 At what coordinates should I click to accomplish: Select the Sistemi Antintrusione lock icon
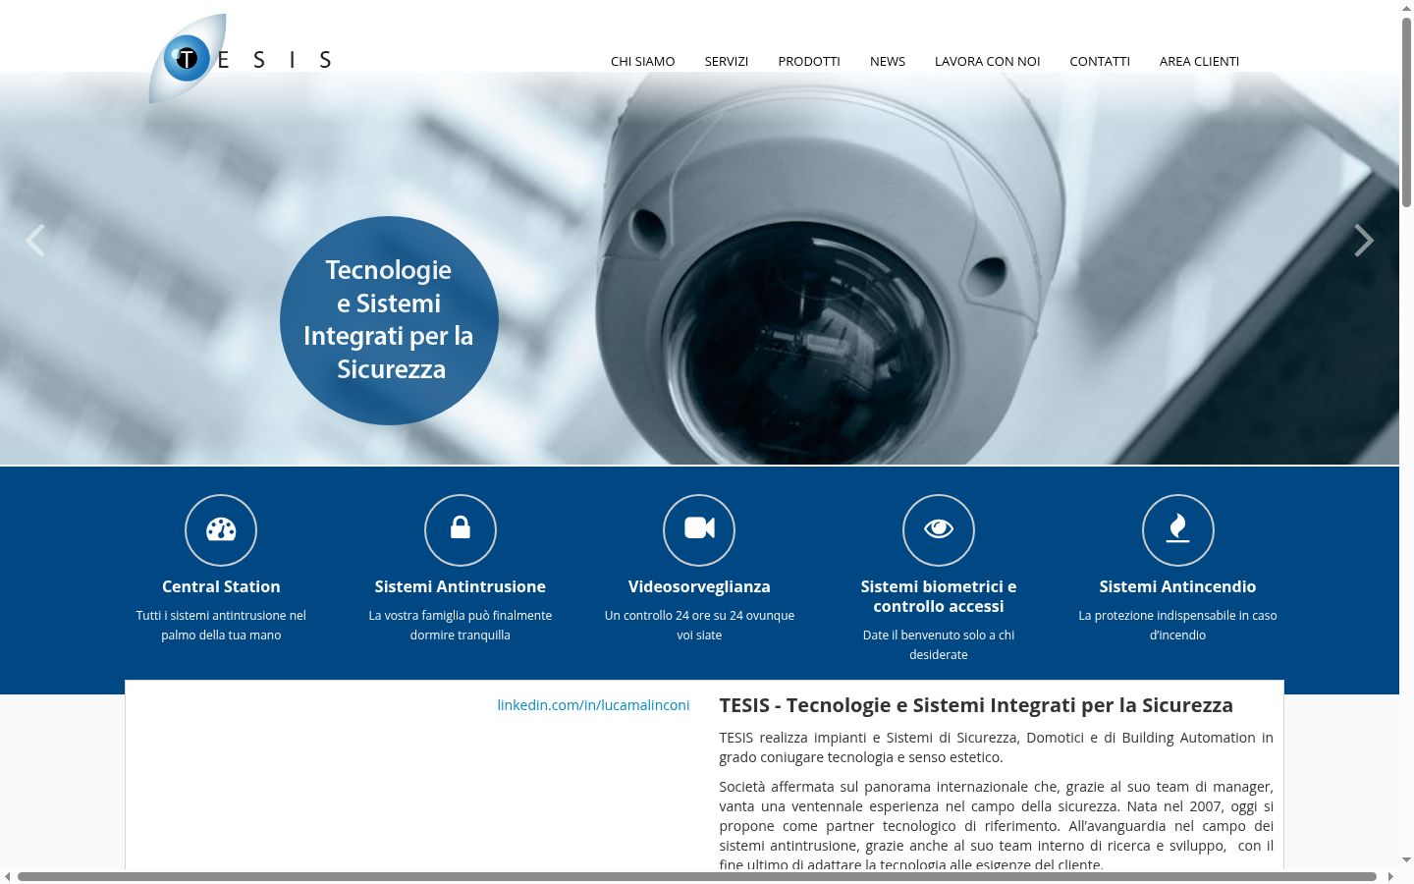tap(461, 530)
